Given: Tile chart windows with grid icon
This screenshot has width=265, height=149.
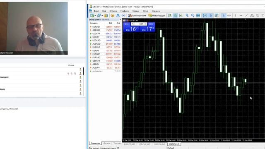Looking at the screenshot, I should (x=198, y=16).
